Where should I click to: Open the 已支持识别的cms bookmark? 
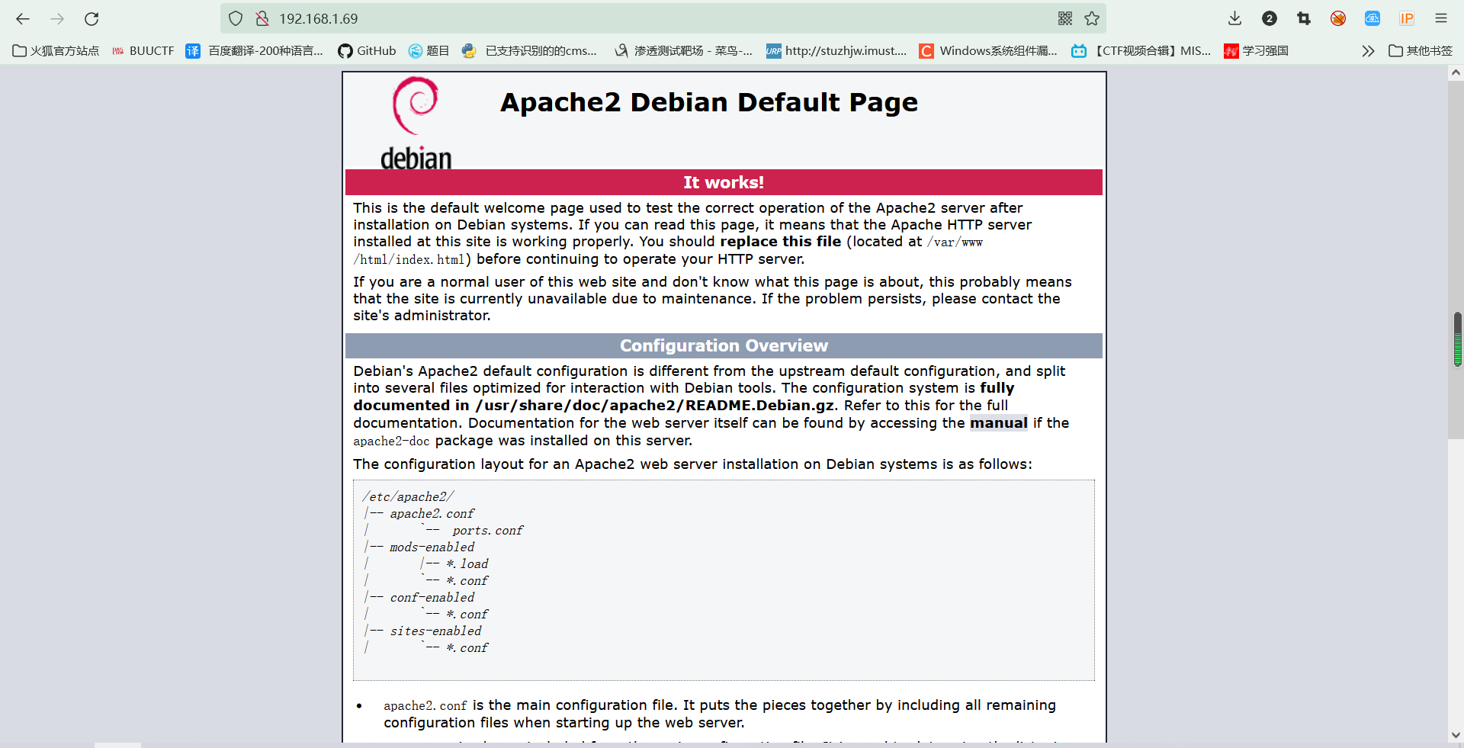coord(529,51)
